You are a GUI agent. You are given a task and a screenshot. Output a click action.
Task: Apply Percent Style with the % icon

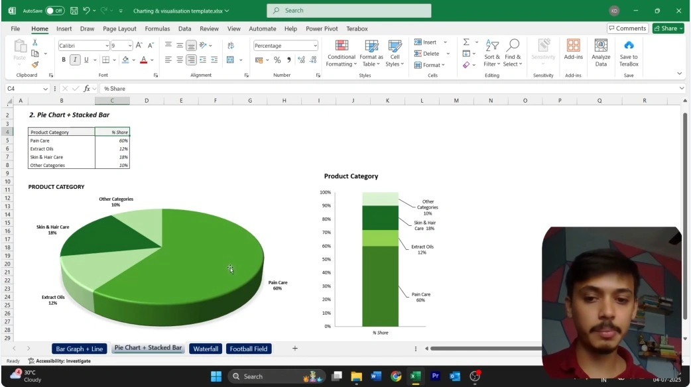click(277, 60)
